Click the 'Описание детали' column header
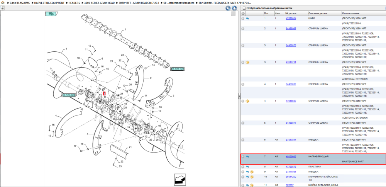This screenshot has width=386, height=187. (x=325, y=13)
